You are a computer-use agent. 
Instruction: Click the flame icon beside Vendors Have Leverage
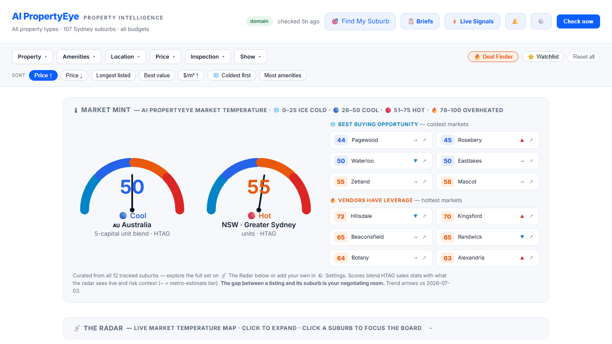point(333,200)
